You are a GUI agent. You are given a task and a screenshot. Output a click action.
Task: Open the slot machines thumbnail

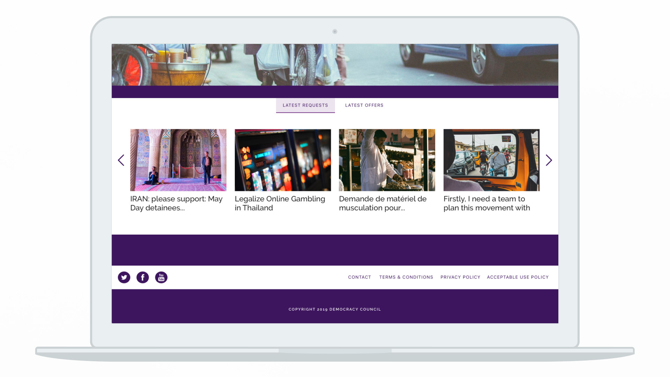coord(283,160)
